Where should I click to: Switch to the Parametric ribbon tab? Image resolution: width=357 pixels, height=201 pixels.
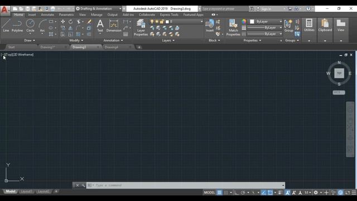click(x=66, y=15)
